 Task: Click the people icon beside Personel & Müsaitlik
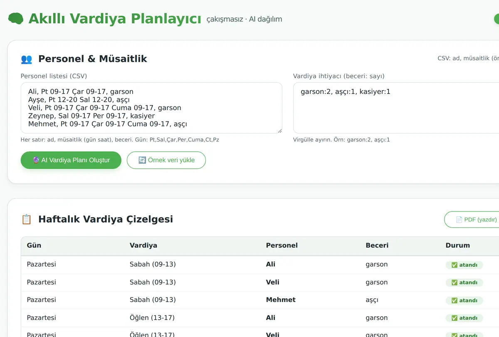(x=27, y=59)
